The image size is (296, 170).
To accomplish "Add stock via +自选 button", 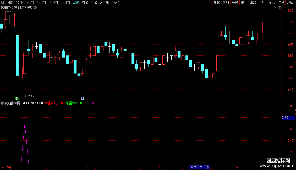I will [x=281, y=2].
